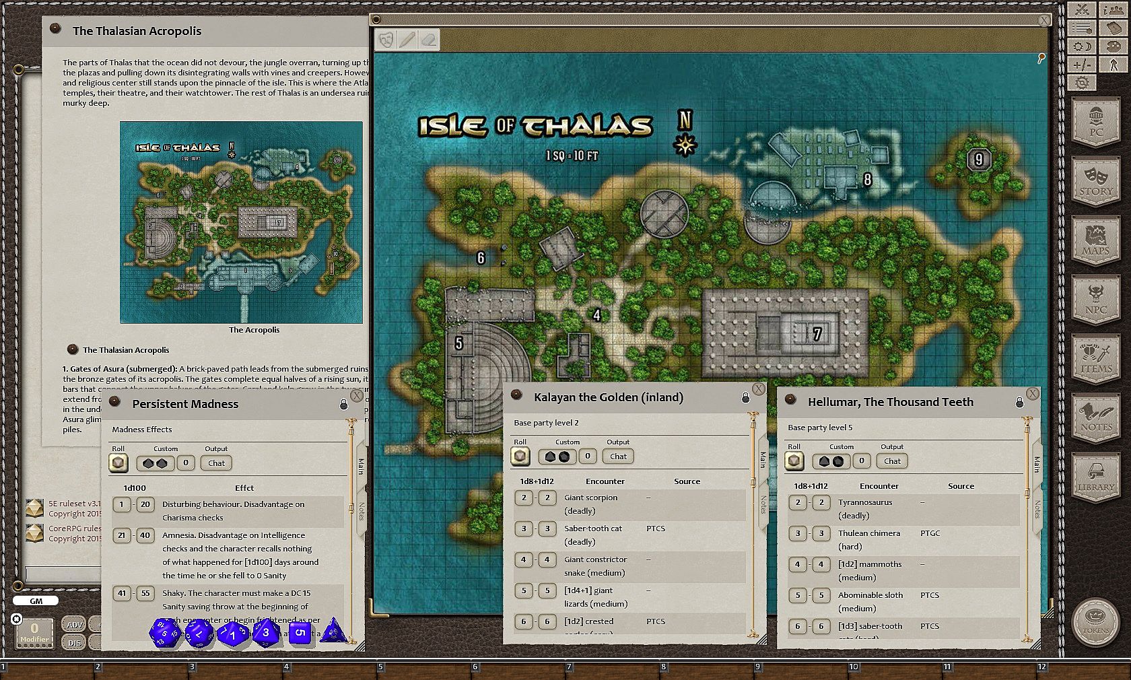
Task: Open the NOTES sidebar button
Action: point(1096,417)
